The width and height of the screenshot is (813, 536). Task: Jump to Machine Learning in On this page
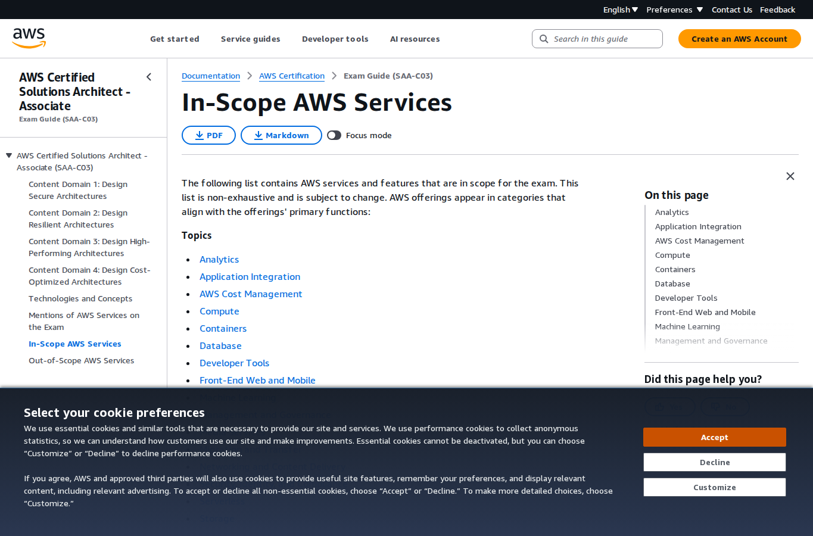687,326
